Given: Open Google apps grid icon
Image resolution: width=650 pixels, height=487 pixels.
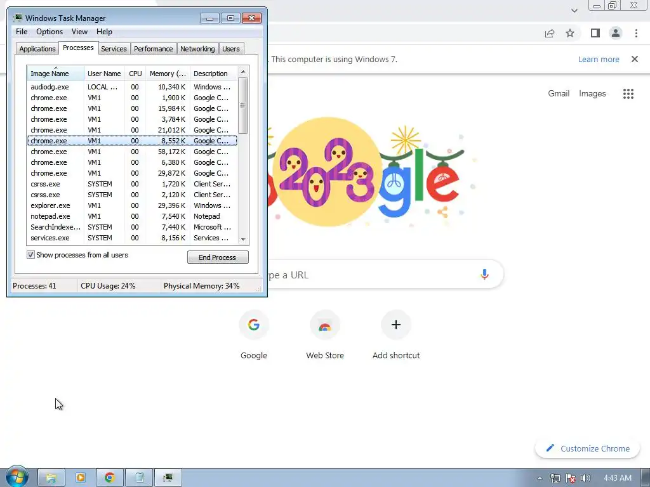Looking at the screenshot, I should pyautogui.click(x=628, y=94).
